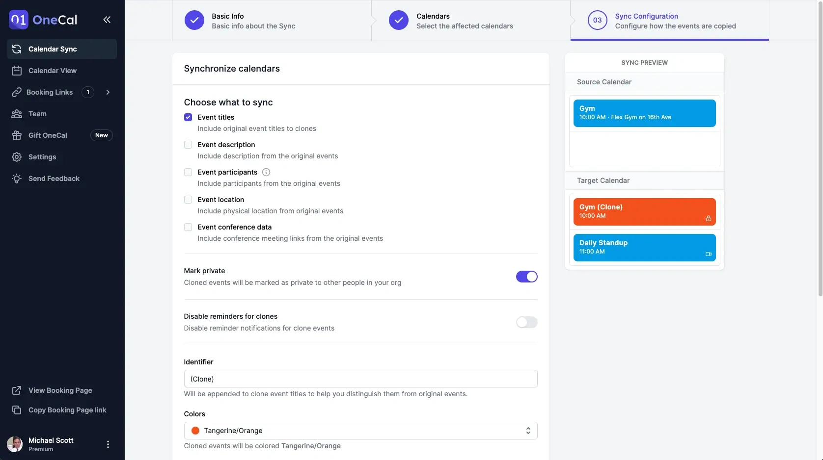Click the Team sidebar icon
This screenshot has height=460, width=823.
point(17,114)
